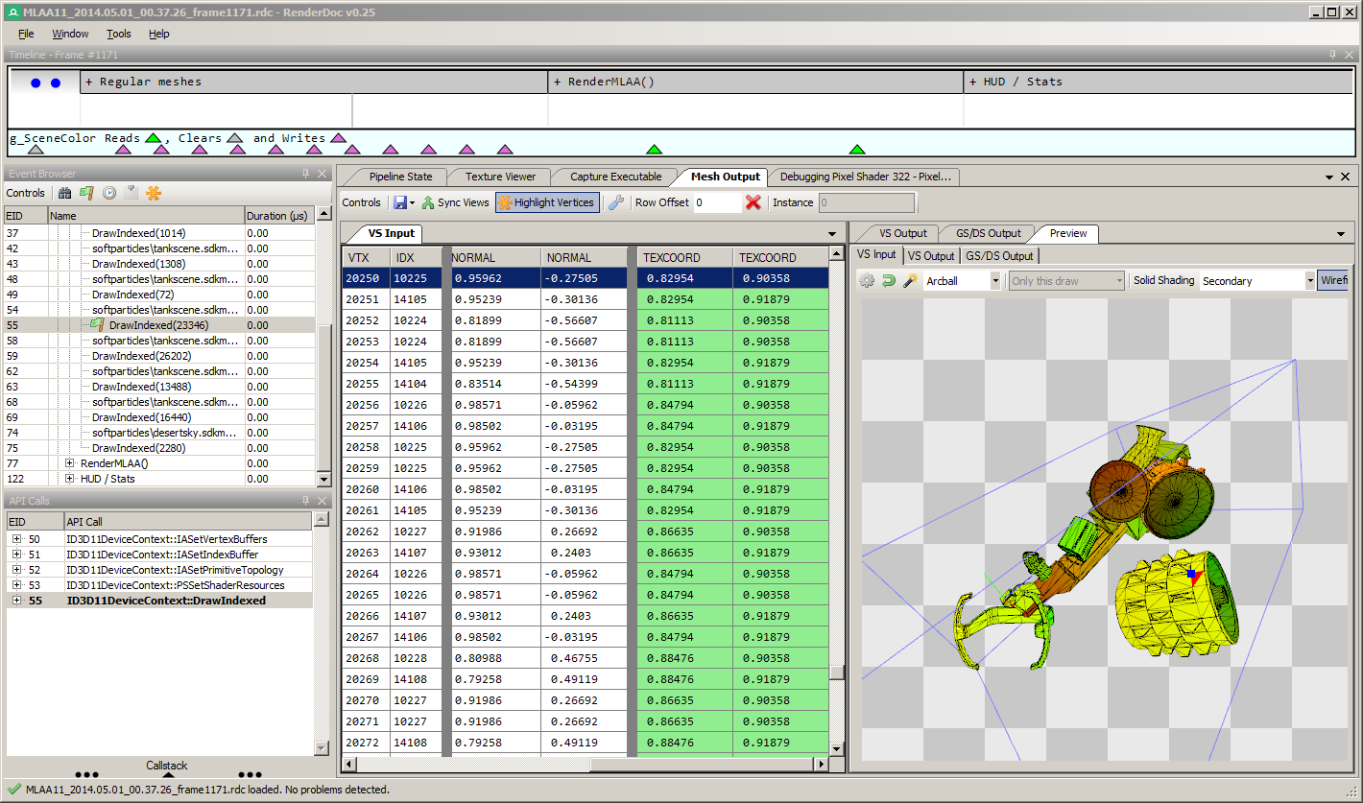Open the Tools menu

[119, 34]
